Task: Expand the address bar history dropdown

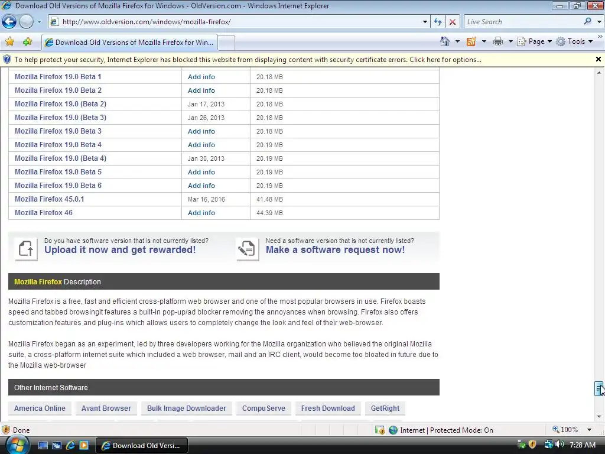Action: [425, 22]
